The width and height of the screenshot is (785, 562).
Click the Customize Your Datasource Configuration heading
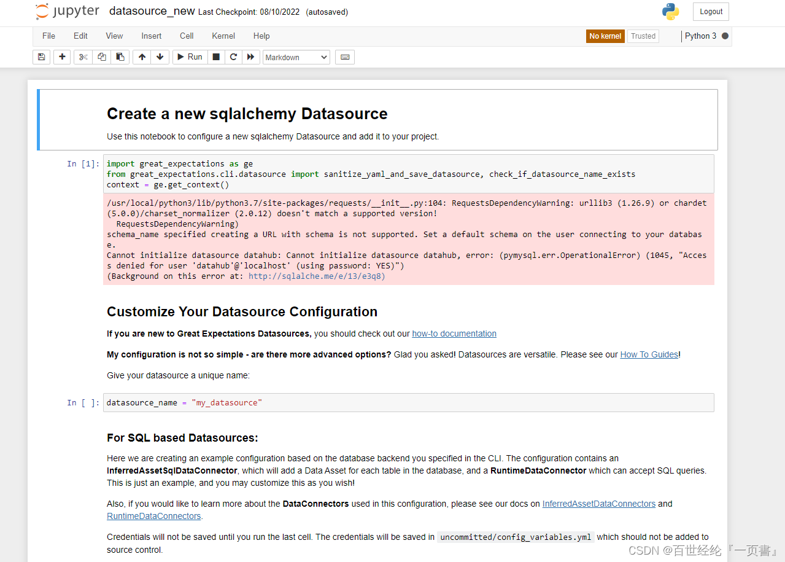(242, 311)
